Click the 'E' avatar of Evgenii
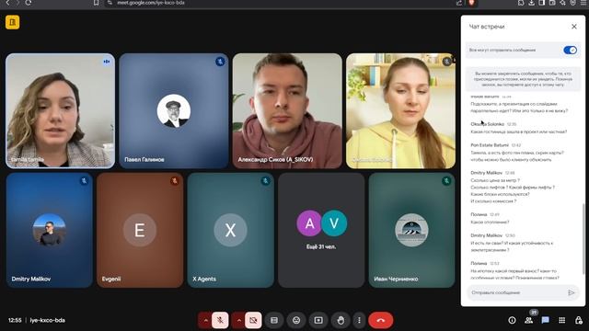 (x=140, y=230)
